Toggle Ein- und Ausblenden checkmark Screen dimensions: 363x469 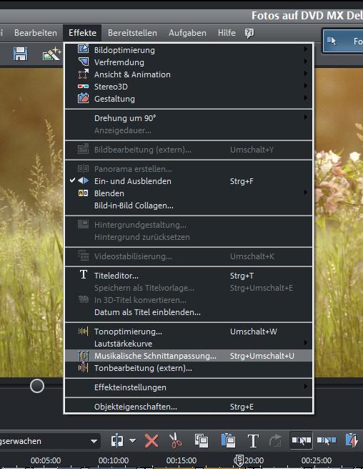click(72, 180)
